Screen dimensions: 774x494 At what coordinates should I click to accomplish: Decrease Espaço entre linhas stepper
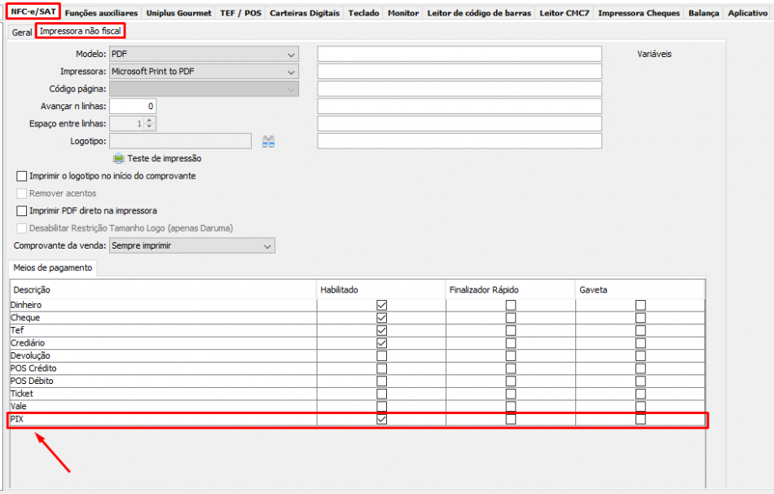tap(150, 126)
